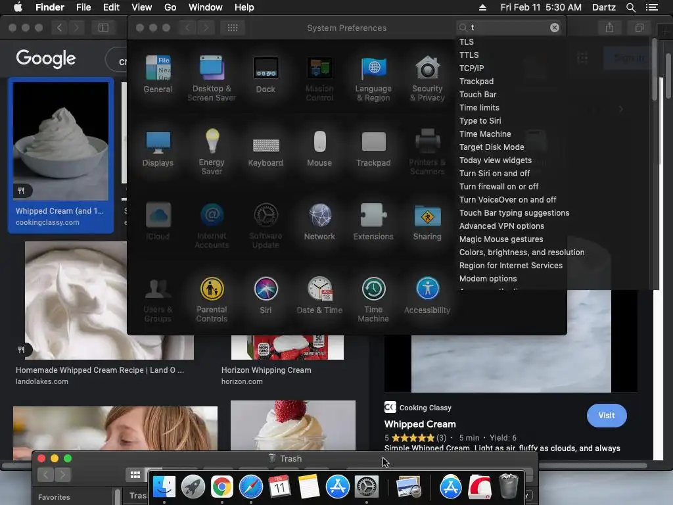Clear the System Preferences search field
Image resolution: width=673 pixels, height=505 pixels.
(x=555, y=28)
